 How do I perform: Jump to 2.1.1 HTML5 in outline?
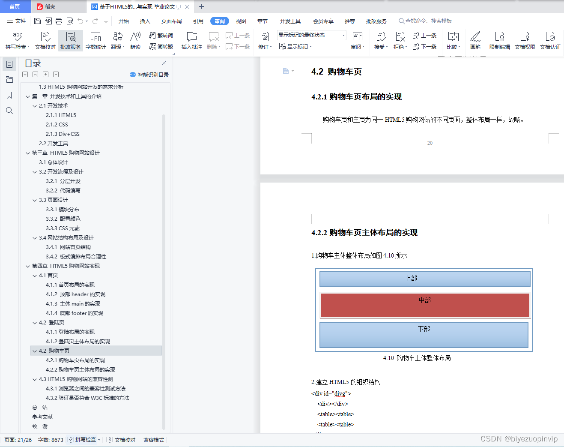pyautogui.click(x=61, y=115)
